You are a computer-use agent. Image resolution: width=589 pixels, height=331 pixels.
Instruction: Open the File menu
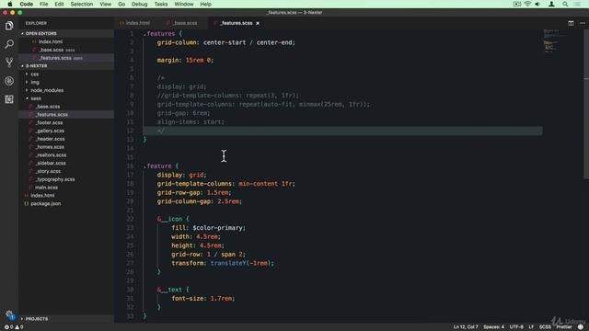tap(43, 4)
